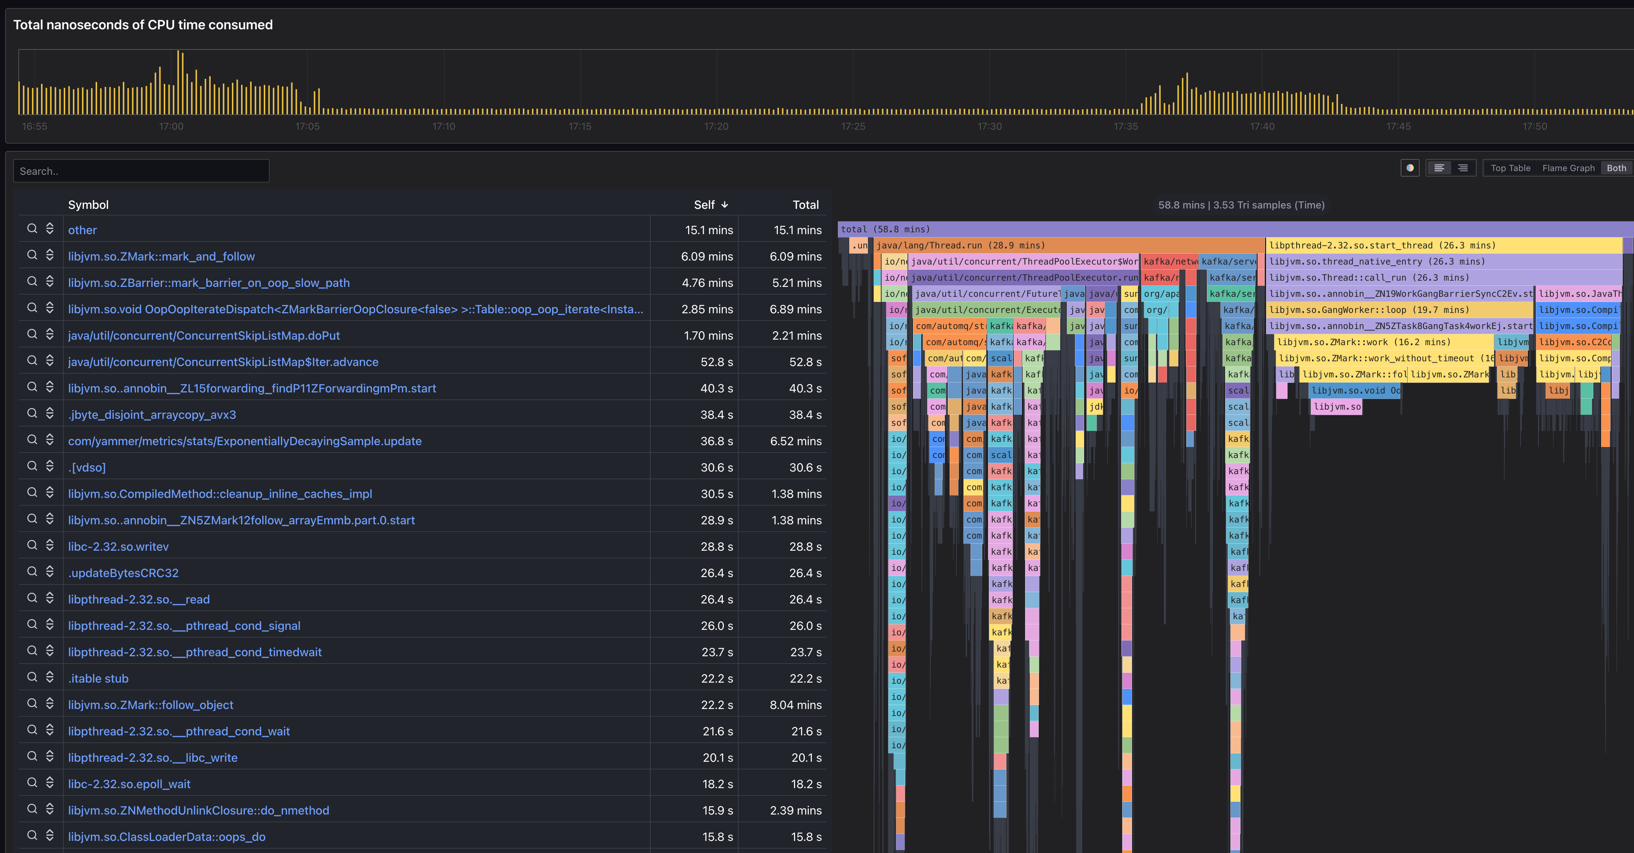The image size is (1634, 853).
Task: Open the libjvm.so.ZMark::follow_object symbol link
Action: (x=150, y=705)
